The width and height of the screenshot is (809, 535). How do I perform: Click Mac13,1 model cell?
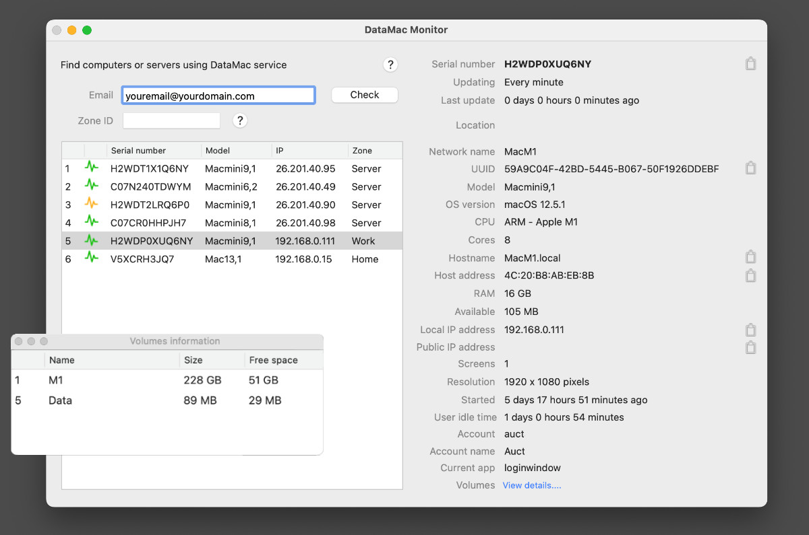coord(222,259)
